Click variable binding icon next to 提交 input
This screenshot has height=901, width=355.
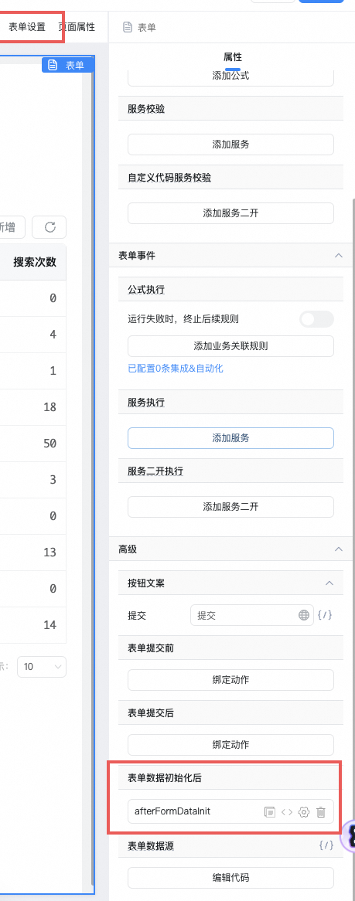pos(325,615)
